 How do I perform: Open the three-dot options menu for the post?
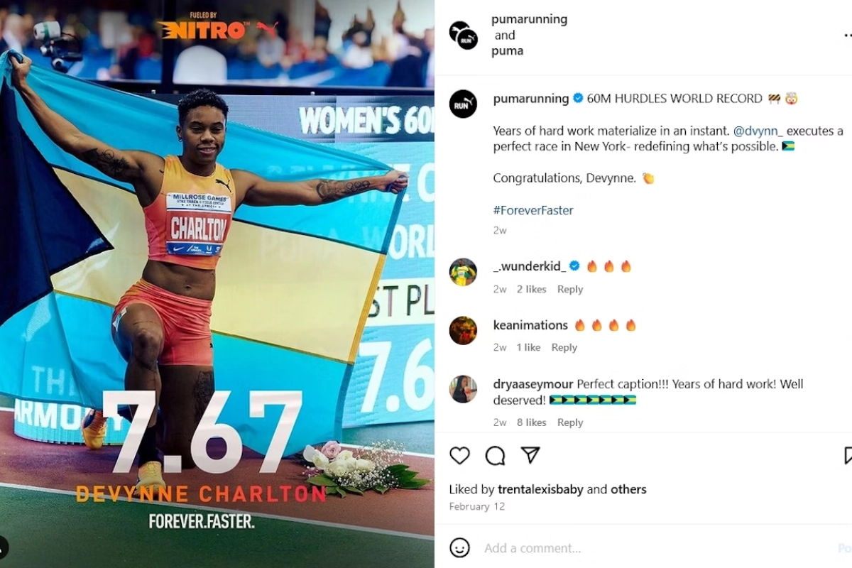[x=846, y=35]
